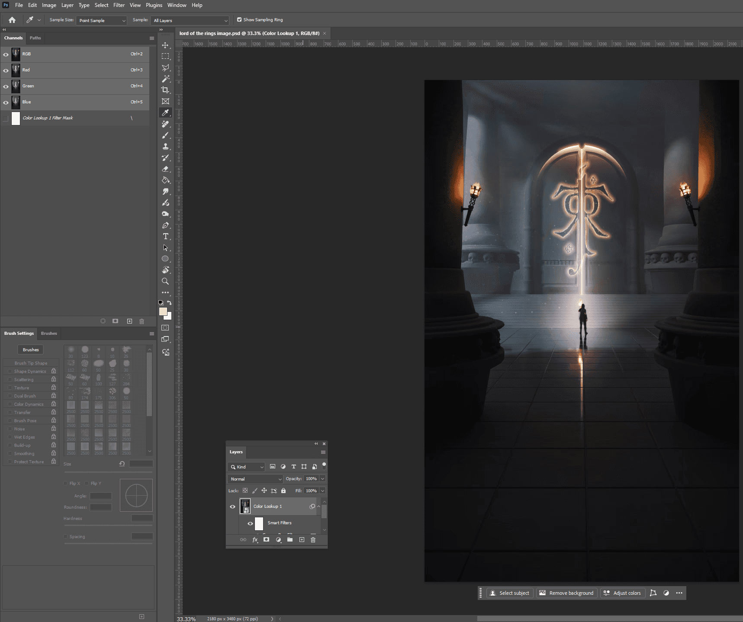The width and height of the screenshot is (743, 622).
Task: Click the Select subject button
Action: (x=509, y=593)
